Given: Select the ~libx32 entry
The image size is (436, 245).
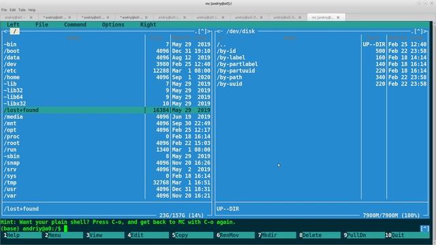Looking at the screenshot, I should pyautogui.click(x=107, y=103).
